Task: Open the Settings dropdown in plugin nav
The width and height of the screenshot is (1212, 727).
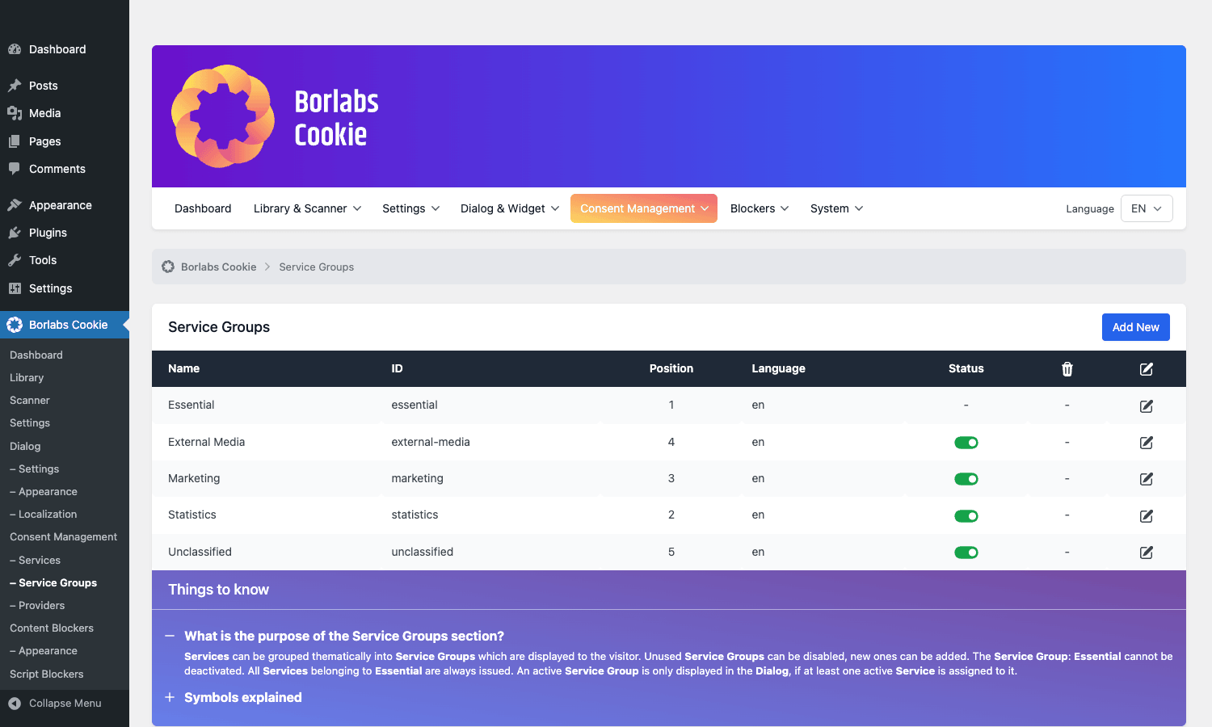Action: coord(410,208)
